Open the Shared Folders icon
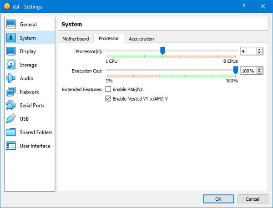Image resolution: width=273 pixels, height=208 pixels. pyautogui.click(x=11, y=132)
